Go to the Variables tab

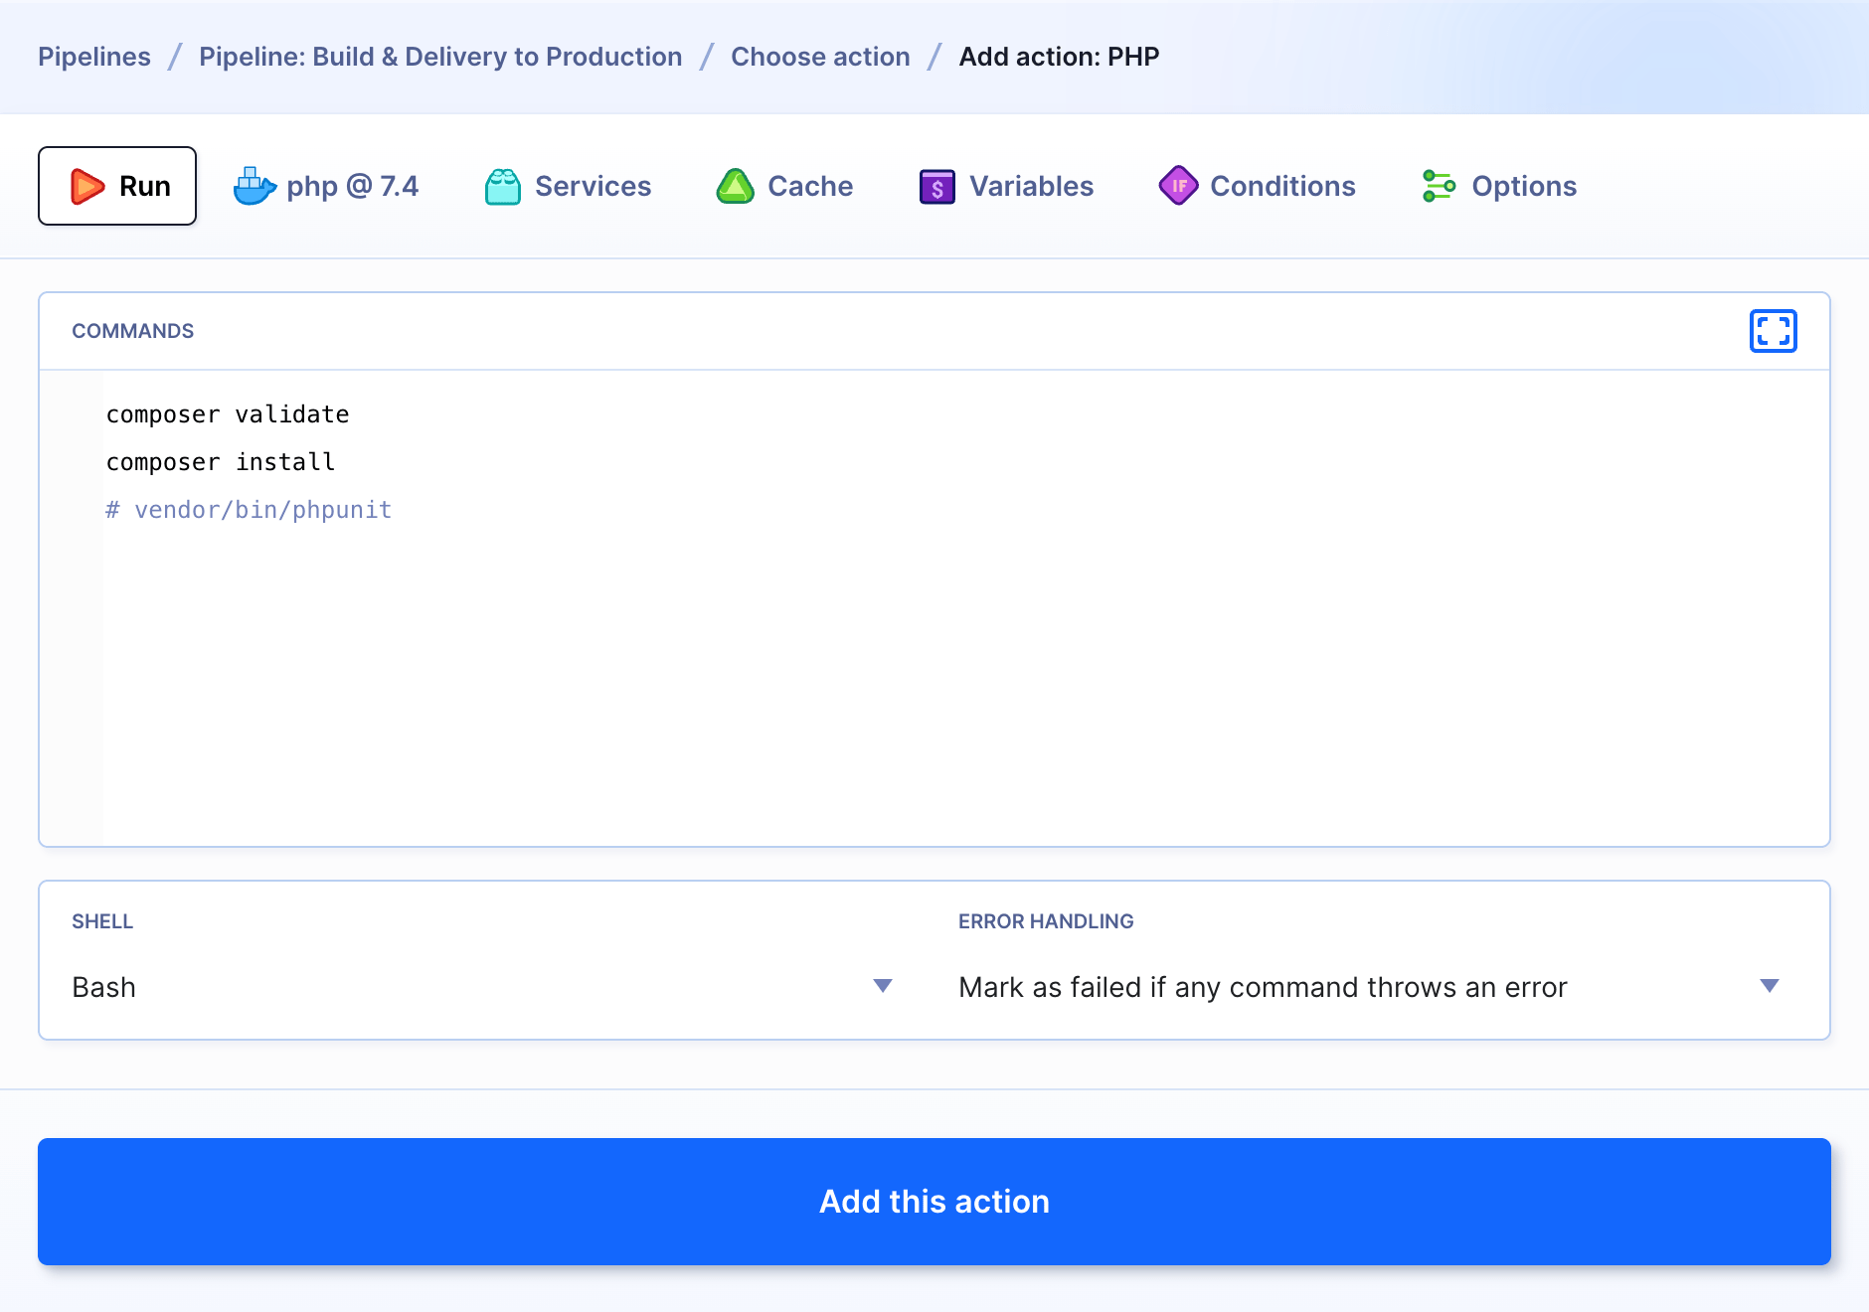(1006, 186)
